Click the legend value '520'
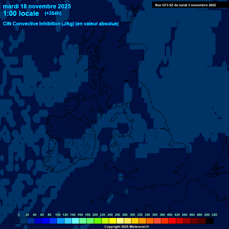This screenshot has width=229, height=229. (214, 215)
